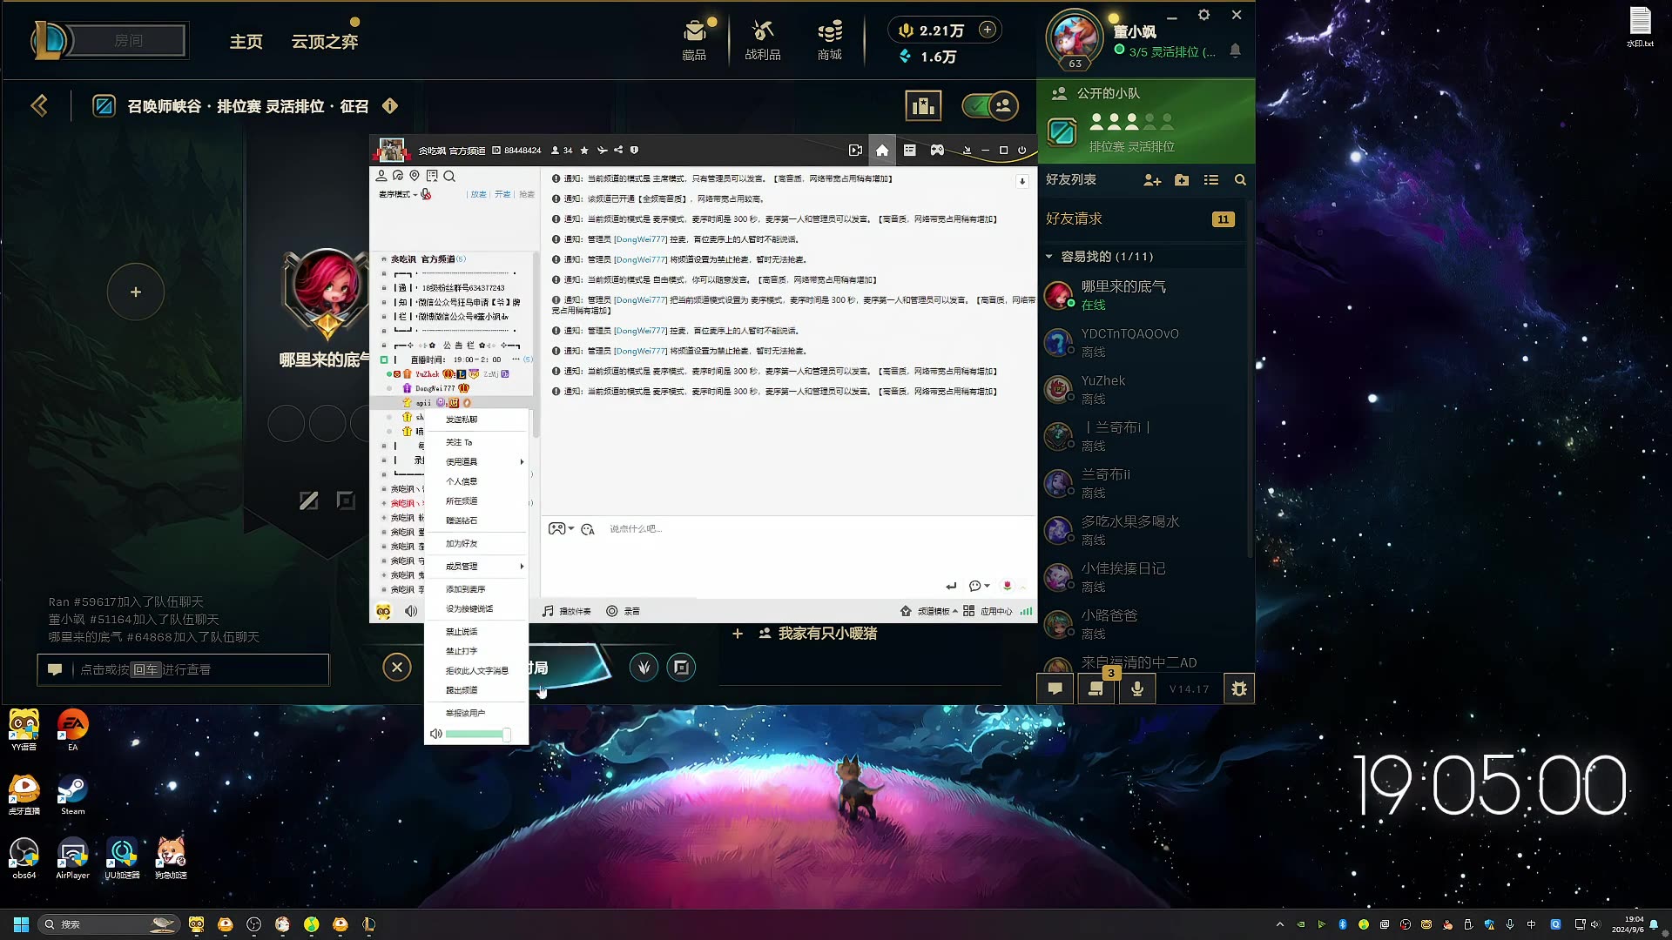
Task: Start 录音 recording button
Action: tap(623, 611)
